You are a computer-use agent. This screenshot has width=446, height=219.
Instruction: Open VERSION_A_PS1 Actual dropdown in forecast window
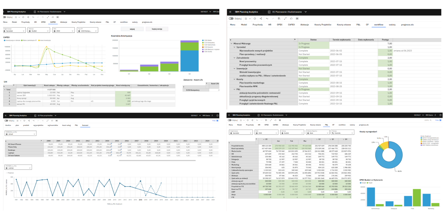pos(21,133)
